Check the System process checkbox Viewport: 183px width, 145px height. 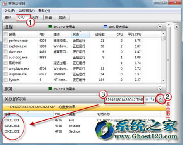(5, 80)
